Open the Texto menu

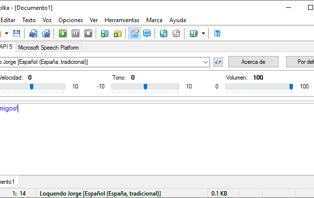coord(29,20)
